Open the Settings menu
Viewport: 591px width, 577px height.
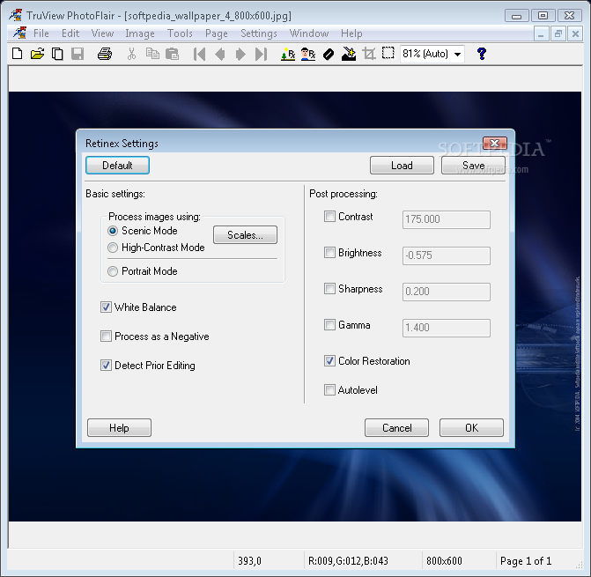[x=259, y=33]
